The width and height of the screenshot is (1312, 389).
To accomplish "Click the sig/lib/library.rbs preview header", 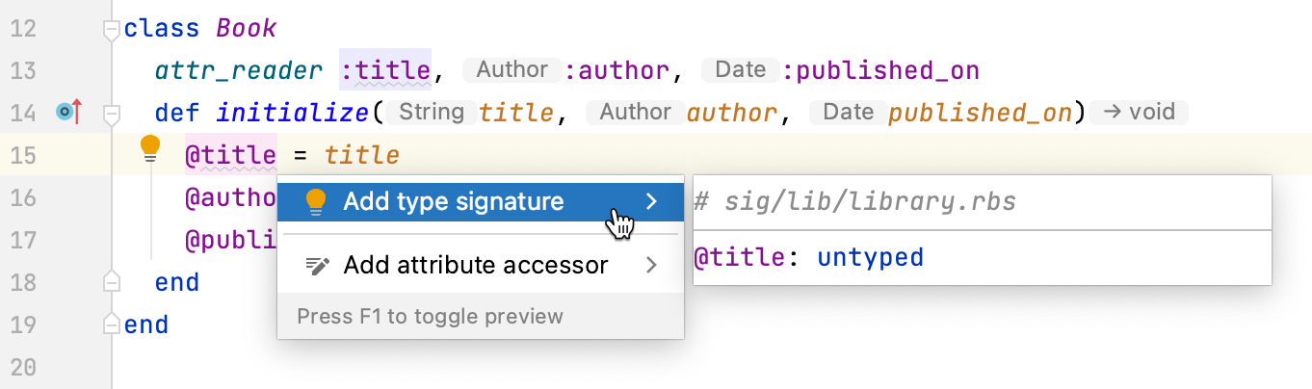I will (x=854, y=202).
